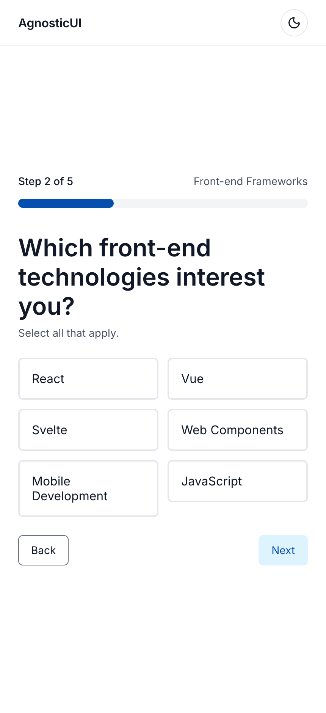
Task: Click the AgnosticUI logo
Action: click(x=50, y=23)
